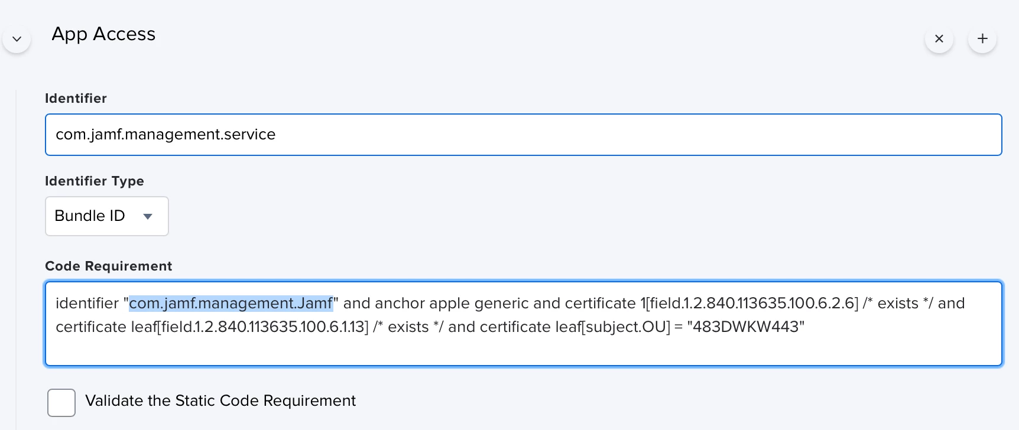Click the triangle arrow beside Bundle ID
Image resolution: width=1019 pixels, height=430 pixels.
pos(148,217)
